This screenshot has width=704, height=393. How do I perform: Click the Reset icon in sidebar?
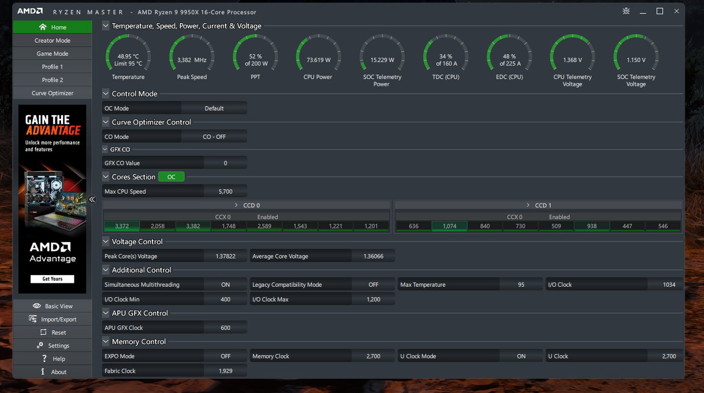coord(43,332)
